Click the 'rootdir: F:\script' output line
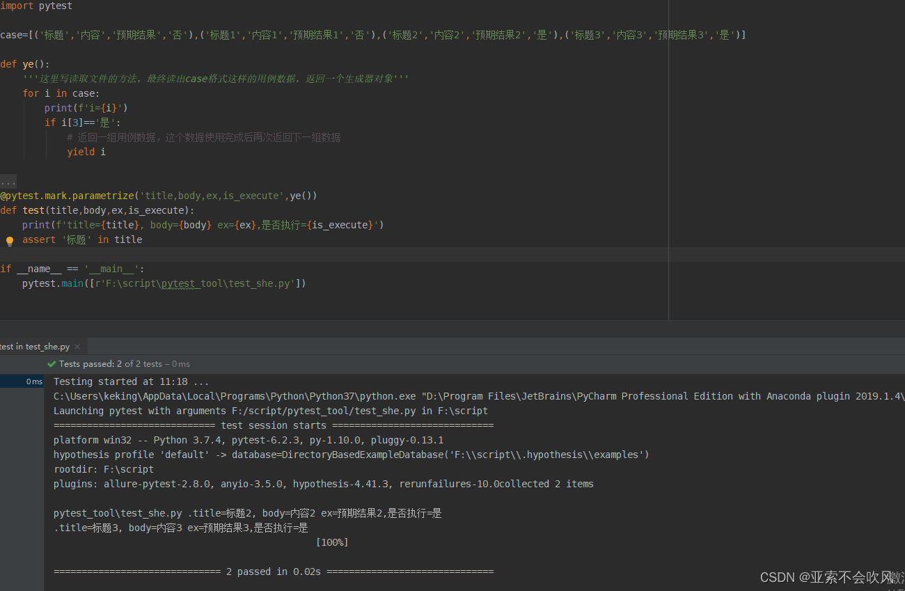The height and width of the screenshot is (591, 905). coord(104,469)
